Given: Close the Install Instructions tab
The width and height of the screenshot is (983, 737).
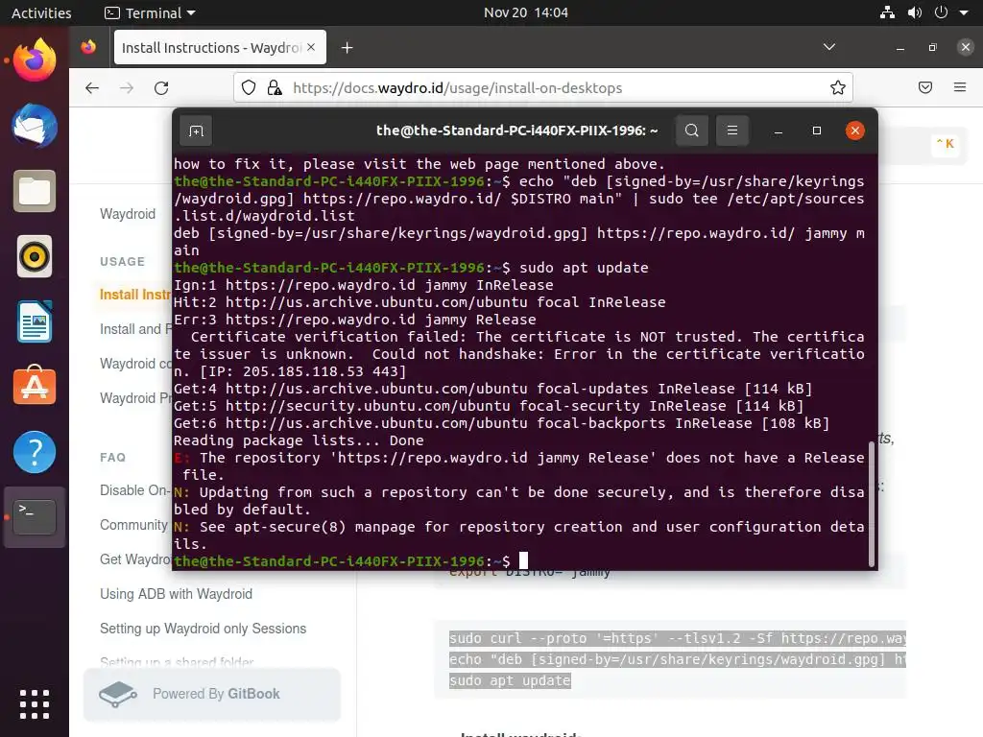Looking at the screenshot, I should (x=311, y=47).
